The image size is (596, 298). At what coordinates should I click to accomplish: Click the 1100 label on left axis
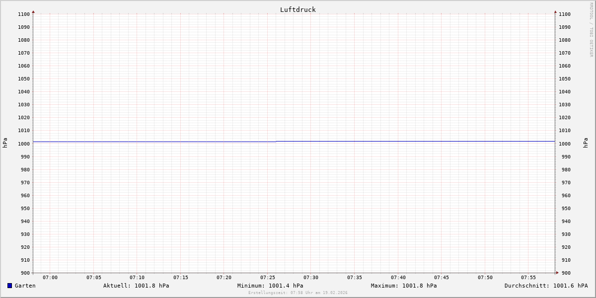point(24,14)
